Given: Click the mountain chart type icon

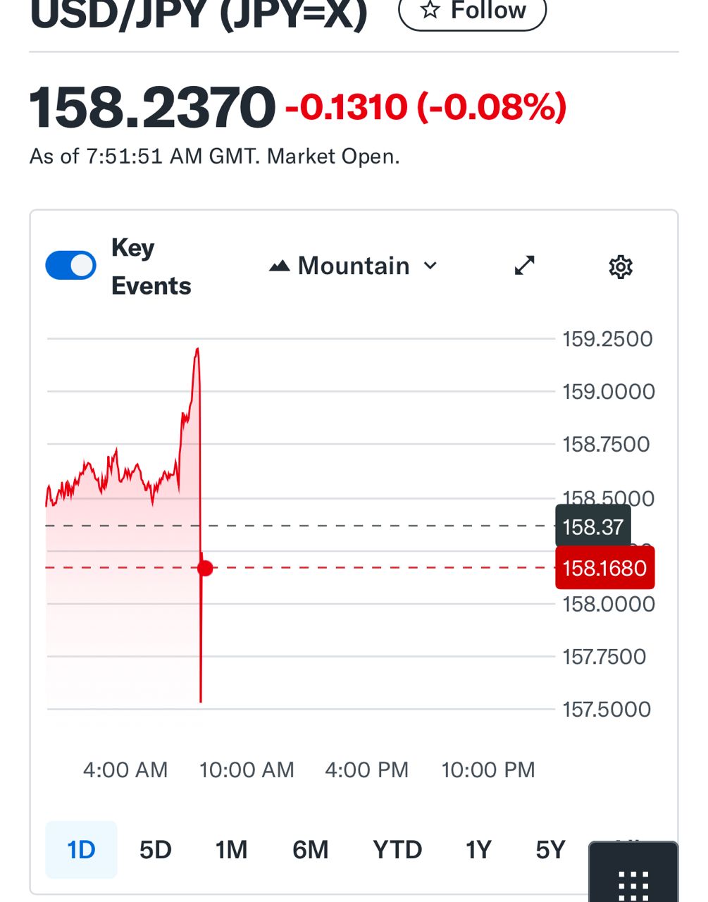Looking at the screenshot, I should point(280,266).
